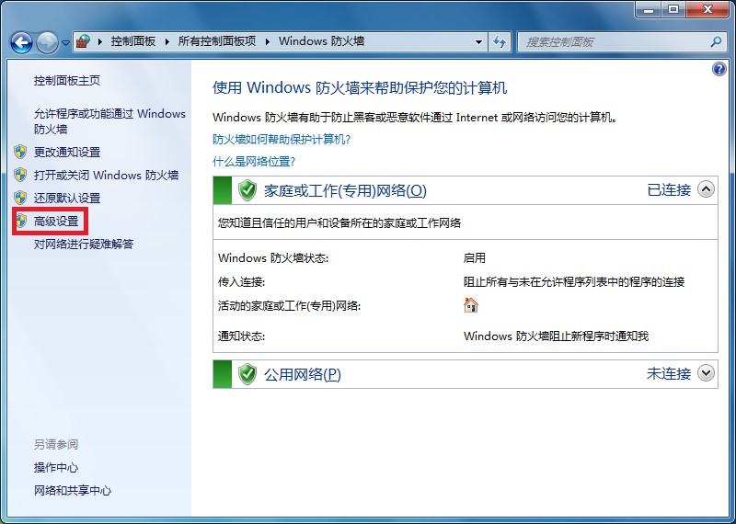This screenshot has width=736, height=524.
Task: Open 操作中心 link
Action: (56, 468)
